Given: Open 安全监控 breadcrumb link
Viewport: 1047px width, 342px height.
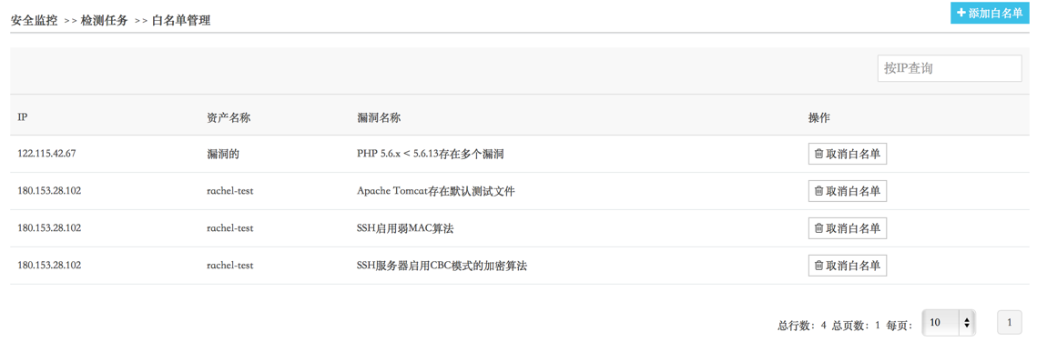Looking at the screenshot, I should point(34,21).
